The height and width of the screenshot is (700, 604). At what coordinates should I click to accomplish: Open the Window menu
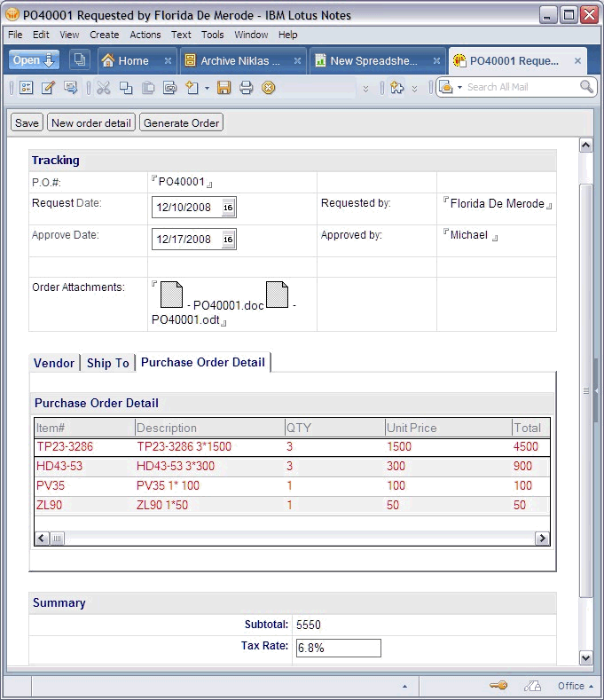click(251, 35)
